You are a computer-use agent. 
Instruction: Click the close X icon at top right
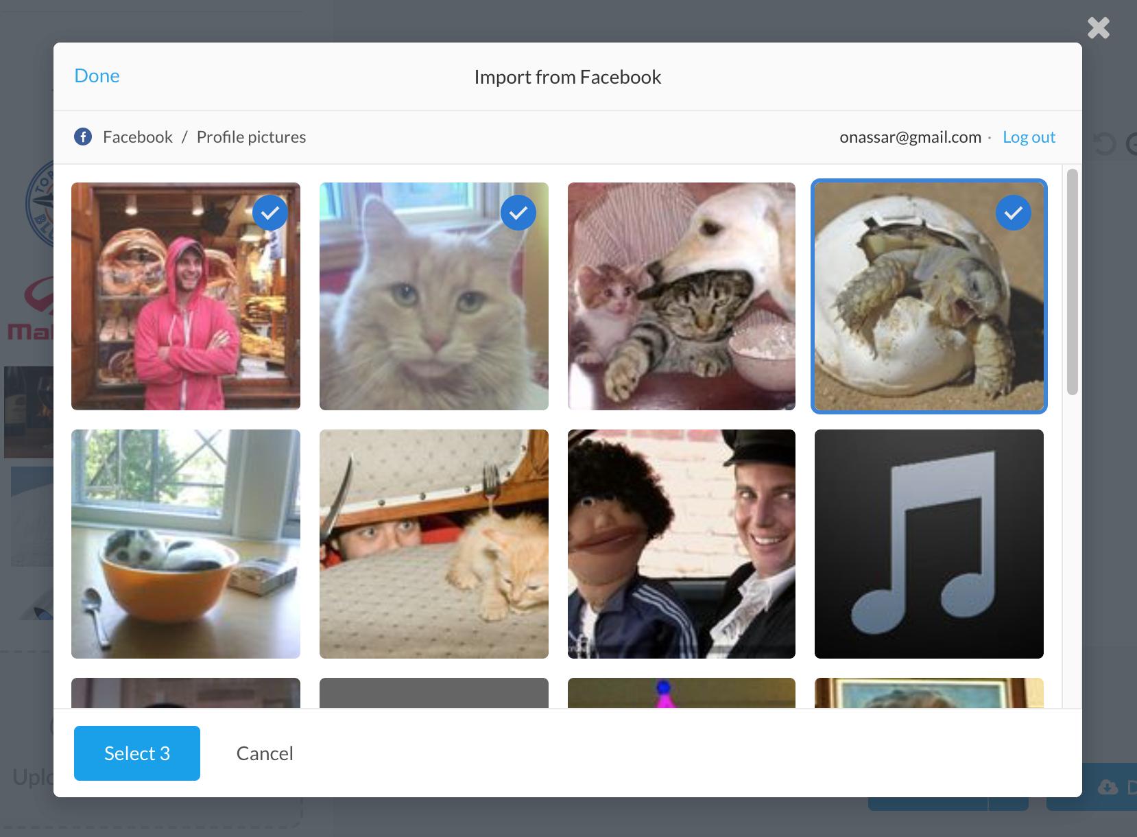[x=1098, y=28]
